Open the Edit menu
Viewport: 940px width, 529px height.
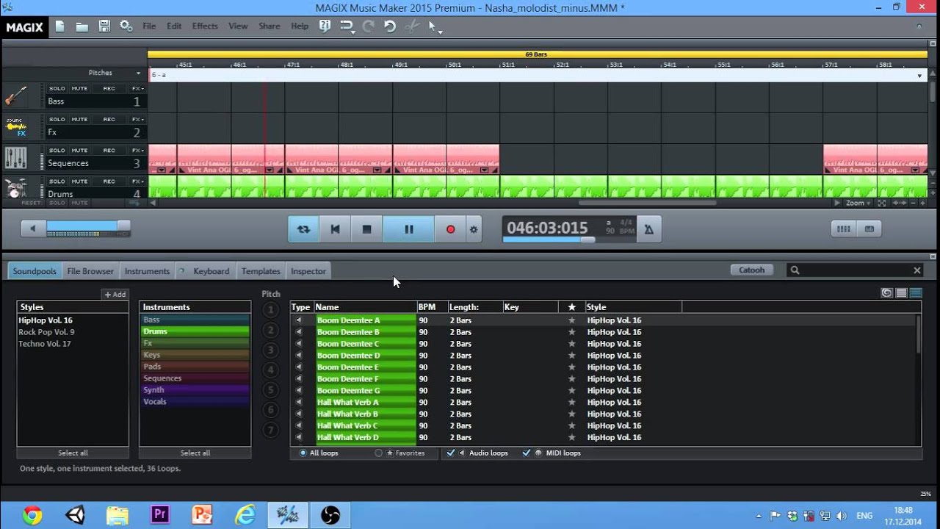point(174,26)
